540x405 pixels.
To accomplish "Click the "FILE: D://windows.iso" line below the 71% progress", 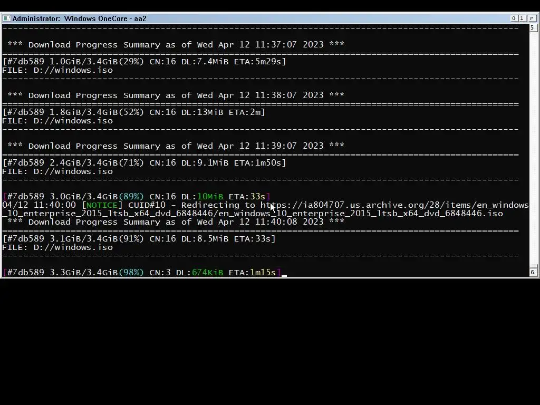I will [57, 171].
